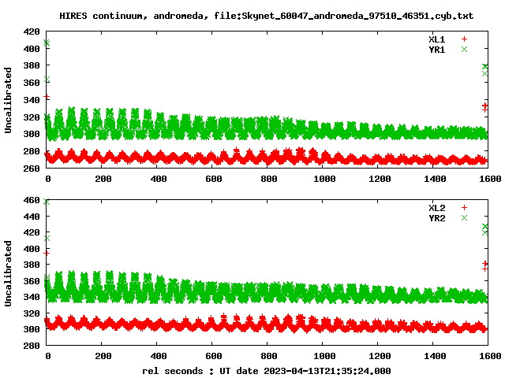Click the green cross marker beside YR2

point(464,217)
